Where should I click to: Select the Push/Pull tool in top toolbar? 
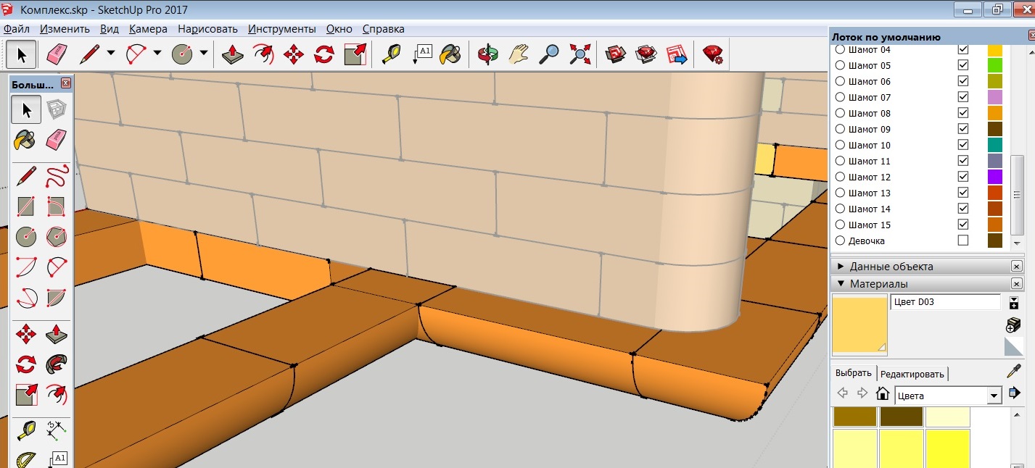(232, 54)
